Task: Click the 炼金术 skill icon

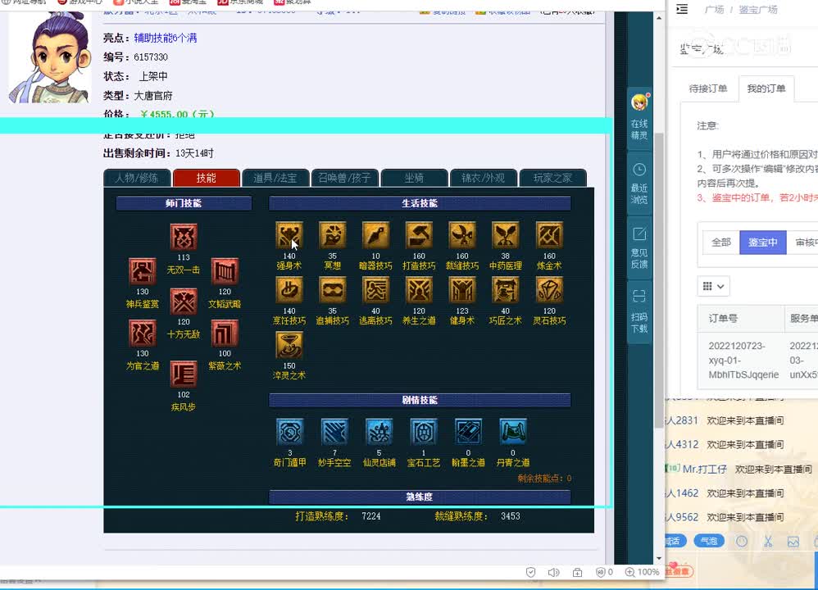Action: pyautogui.click(x=549, y=234)
